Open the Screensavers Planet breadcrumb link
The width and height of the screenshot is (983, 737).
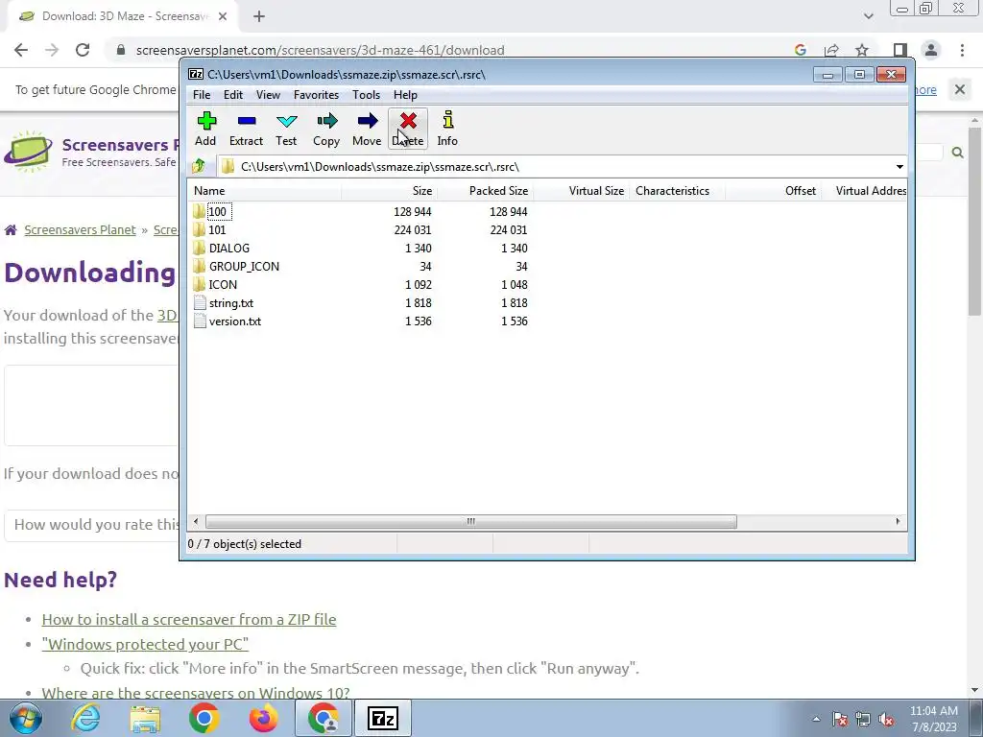click(81, 230)
